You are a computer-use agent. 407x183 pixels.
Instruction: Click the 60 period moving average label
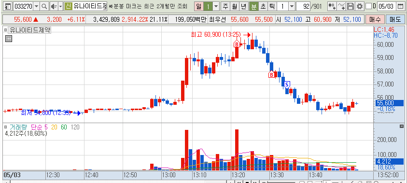[64, 127]
